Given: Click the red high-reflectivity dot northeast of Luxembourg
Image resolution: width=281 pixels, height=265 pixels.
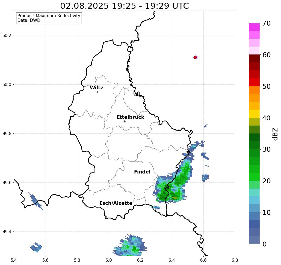Looking at the screenshot, I should click(x=195, y=57).
